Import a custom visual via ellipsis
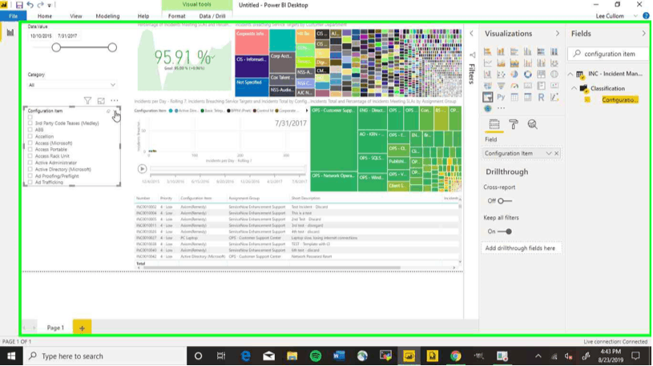The image size is (653, 366). tap(501, 108)
